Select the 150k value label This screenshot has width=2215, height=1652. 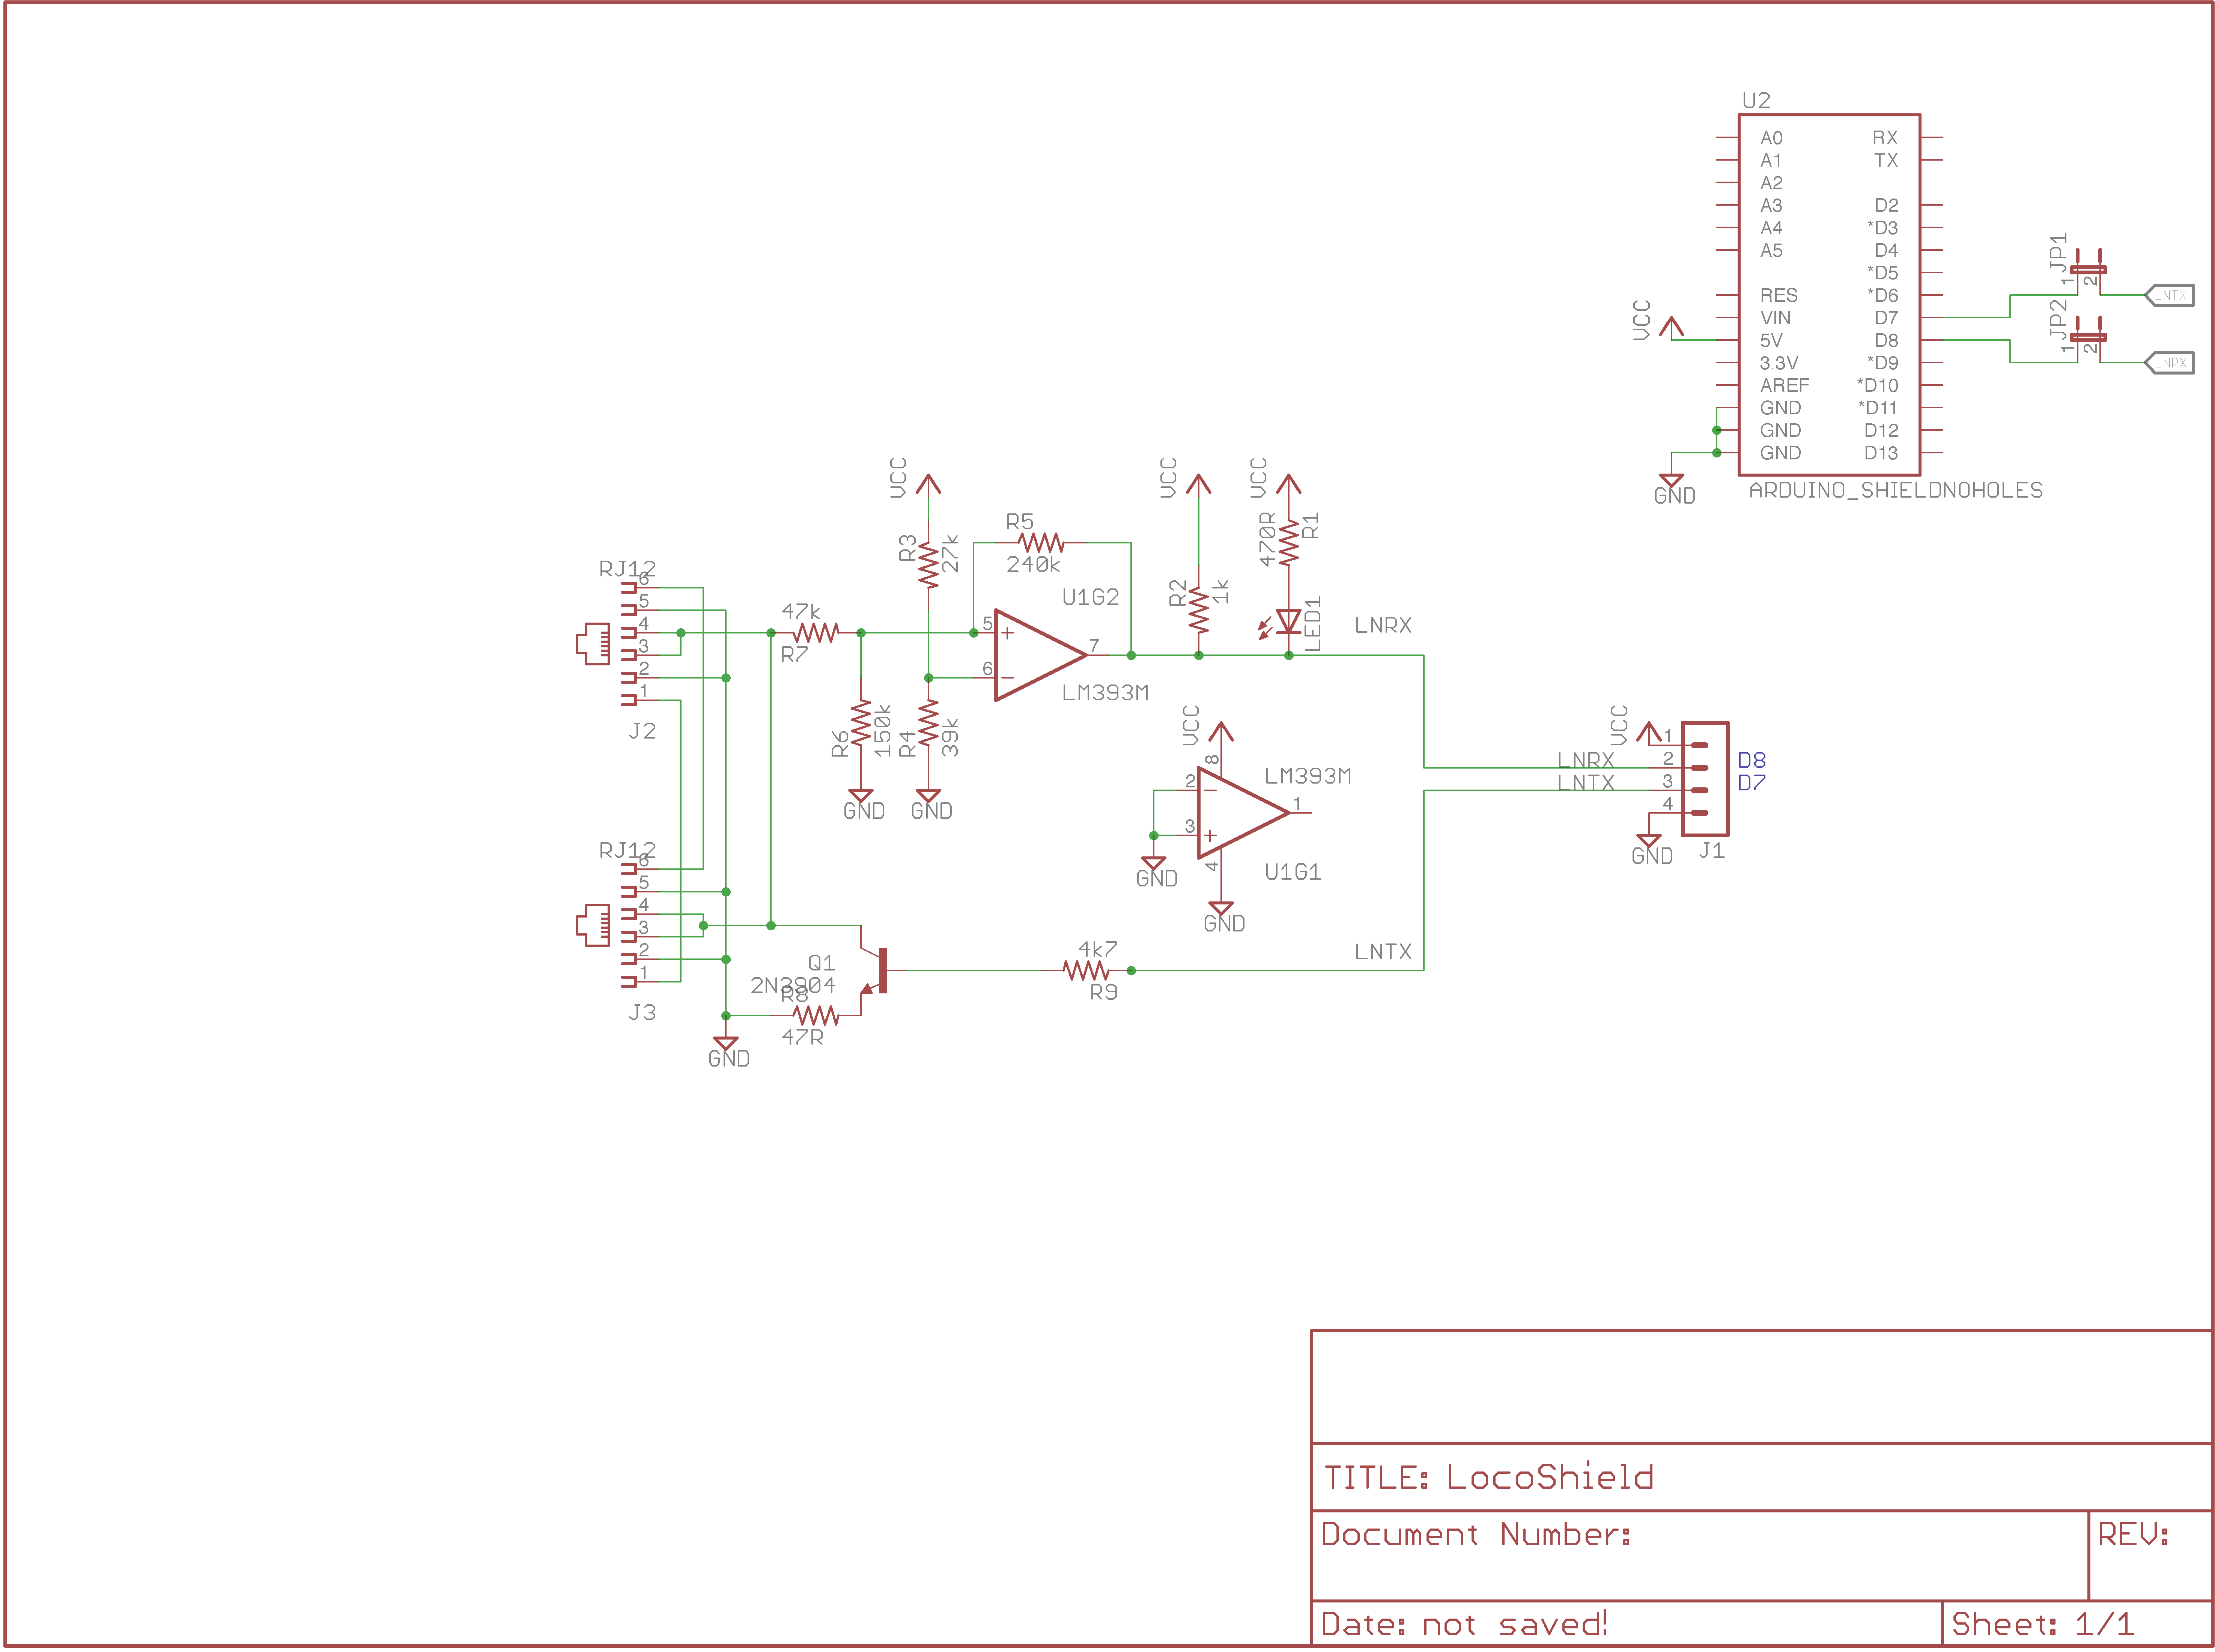coord(882,730)
